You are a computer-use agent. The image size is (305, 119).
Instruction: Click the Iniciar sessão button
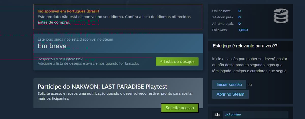(229, 84)
